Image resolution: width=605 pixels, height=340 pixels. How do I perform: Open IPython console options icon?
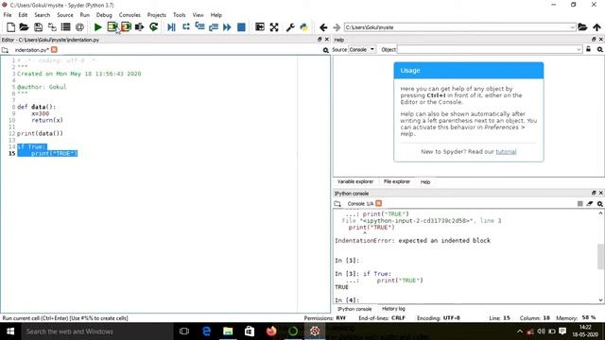coord(600,204)
